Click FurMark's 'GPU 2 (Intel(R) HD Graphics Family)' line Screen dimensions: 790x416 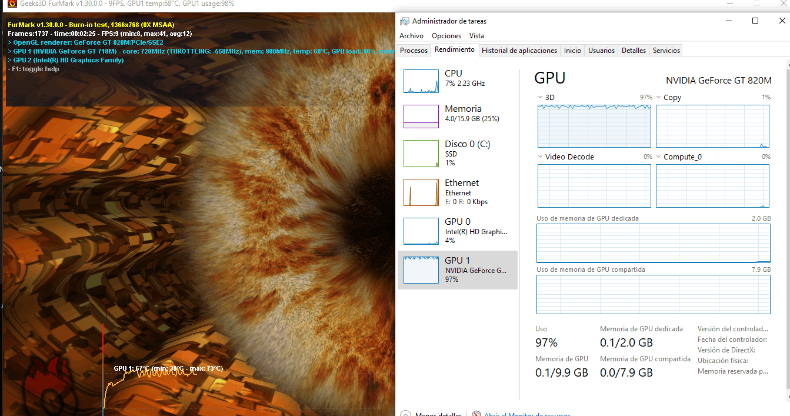[x=66, y=60]
